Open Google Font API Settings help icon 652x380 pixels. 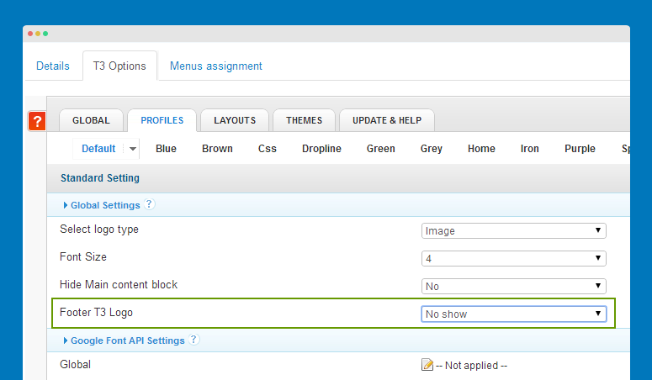(193, 340)
